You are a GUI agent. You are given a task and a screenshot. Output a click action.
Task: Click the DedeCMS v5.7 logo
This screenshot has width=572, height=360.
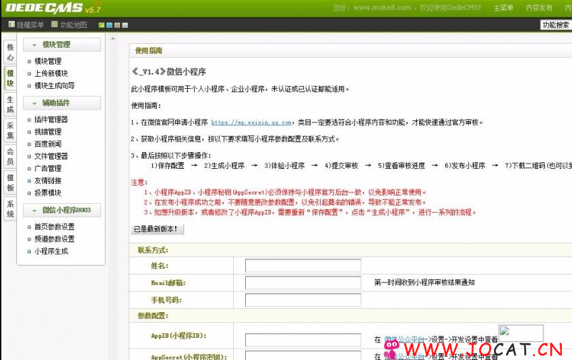pyautogui.click(x=53, y=8)
